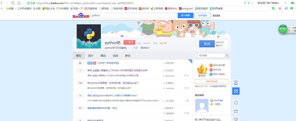The image size is (296, 121).
Task: Open the 手机收藏夹 bookmark
Action: coord(25,8)
